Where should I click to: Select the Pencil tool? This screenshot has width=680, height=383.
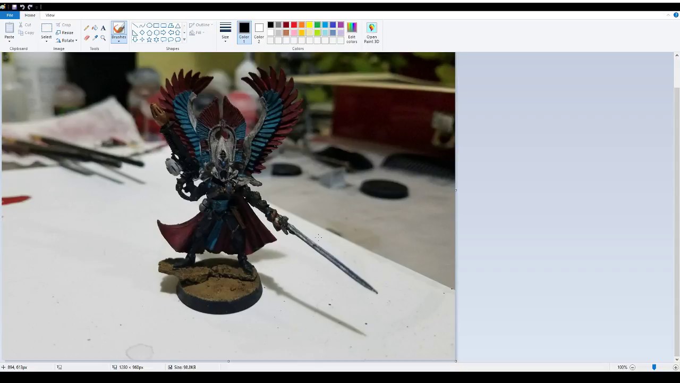point(87,28)
